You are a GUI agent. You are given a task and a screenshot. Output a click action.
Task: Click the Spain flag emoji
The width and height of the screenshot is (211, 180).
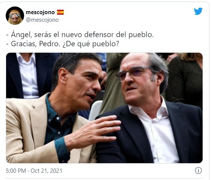click(x=60, y=12)
